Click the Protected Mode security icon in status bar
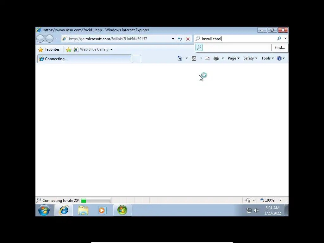This screenshot has width=324, height=243. pyautogui.click(x=248, y=200)
